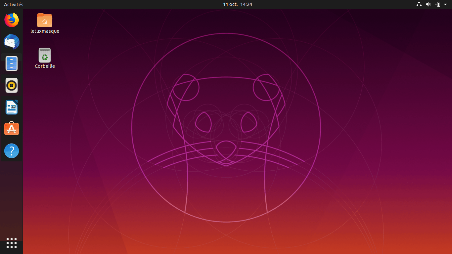Open the Help application
The height and width of the screenshot is (254, 452).
(11, 150)
